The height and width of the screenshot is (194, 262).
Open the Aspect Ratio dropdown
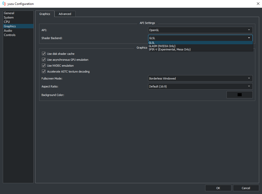point(200,86)
